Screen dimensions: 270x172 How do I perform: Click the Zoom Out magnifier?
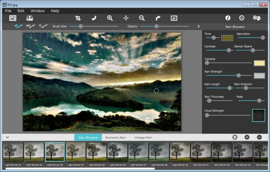click(142, 18)
